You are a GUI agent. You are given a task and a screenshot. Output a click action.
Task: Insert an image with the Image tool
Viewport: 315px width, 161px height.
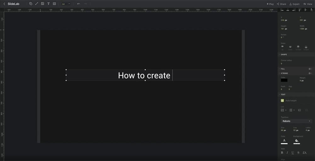[x=43, y=4]
